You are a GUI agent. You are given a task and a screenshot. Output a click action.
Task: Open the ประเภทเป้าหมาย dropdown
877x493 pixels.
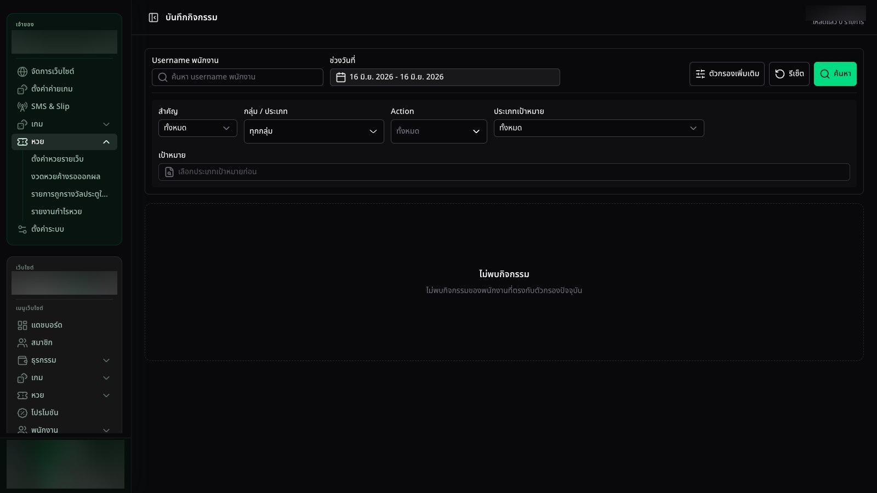click(x=599, y=128)
